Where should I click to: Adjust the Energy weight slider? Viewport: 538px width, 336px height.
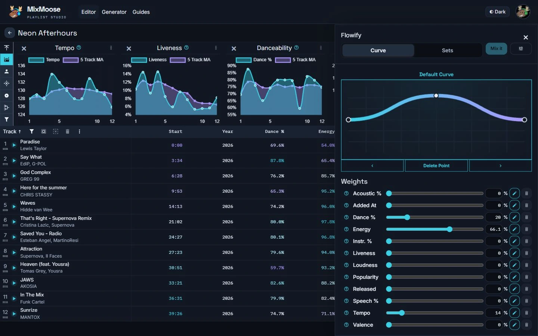435,229
